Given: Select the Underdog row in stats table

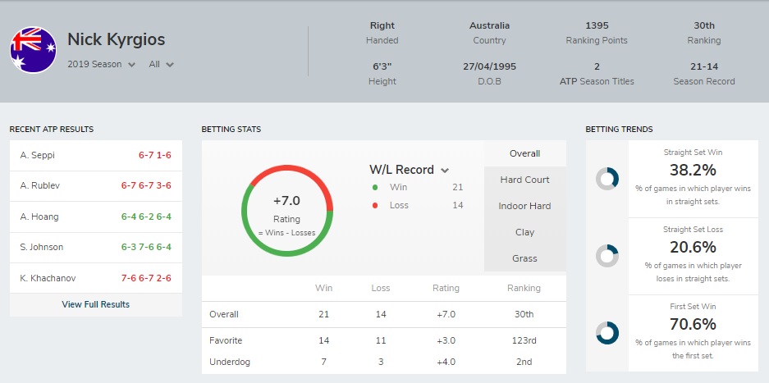Looking at the screenshot, I should pyautogui.click(x=384, y=362).
